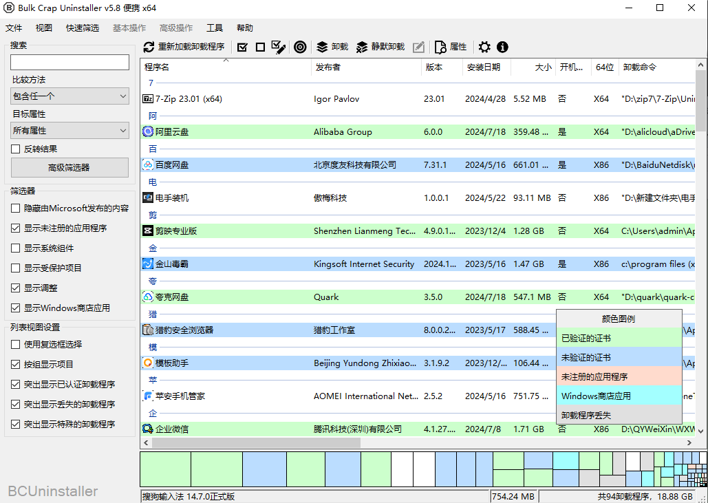The height and width of the screenshot is (503, 708).
Task: Click the 未注册的应用程序 color legend swatch
Action: tap(619, 376)
